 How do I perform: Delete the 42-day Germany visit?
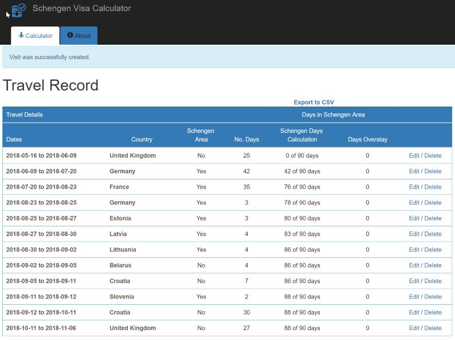[x=433, y=171]
